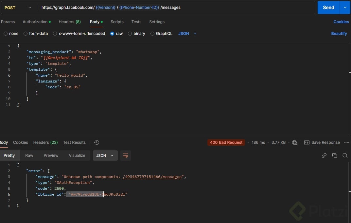Screen dimensions: 351x223
Task: Select the form-data radio button
Action: (26, 34)
